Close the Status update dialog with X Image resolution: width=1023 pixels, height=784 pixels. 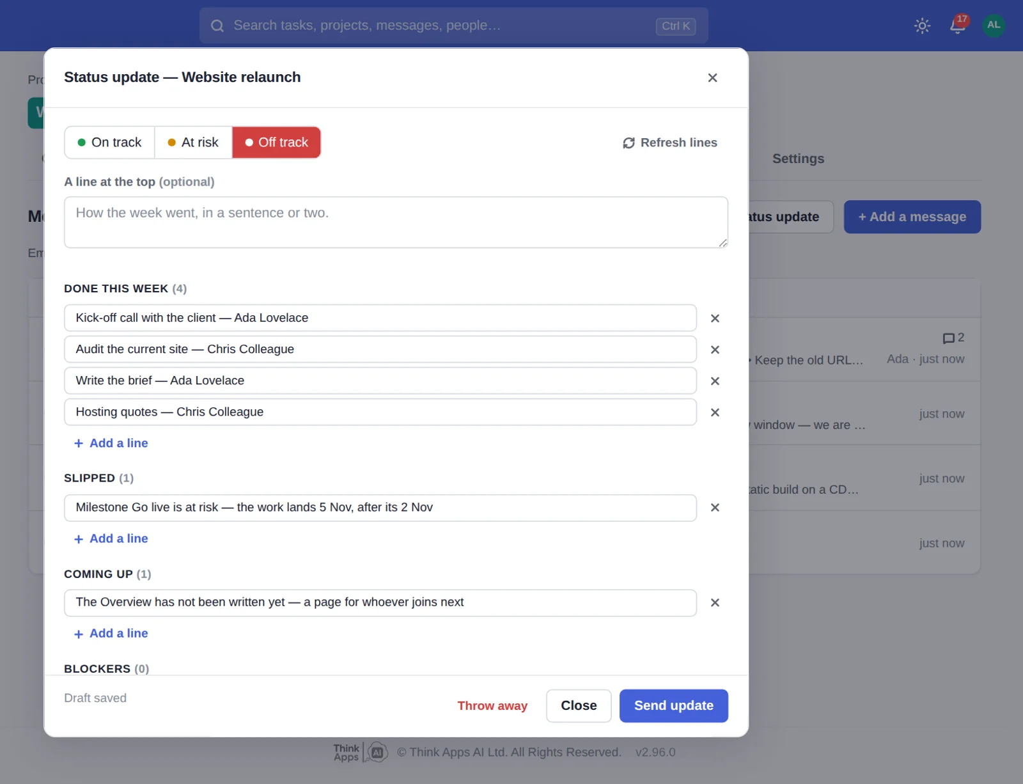coord(712,77)
